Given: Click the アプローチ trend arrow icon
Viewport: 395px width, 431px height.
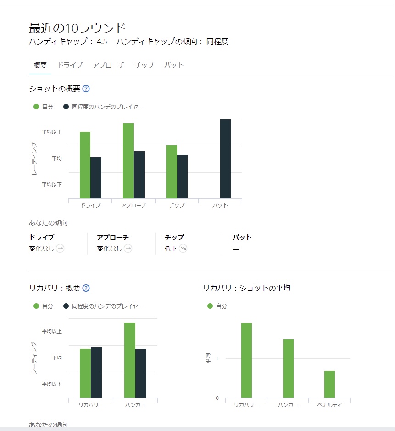Looking at the screenshot, I should [x=128, y=249].
